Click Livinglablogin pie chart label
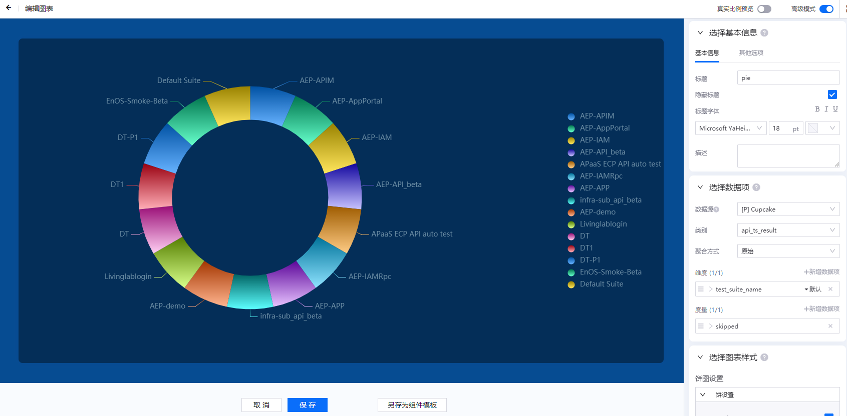 128,276
